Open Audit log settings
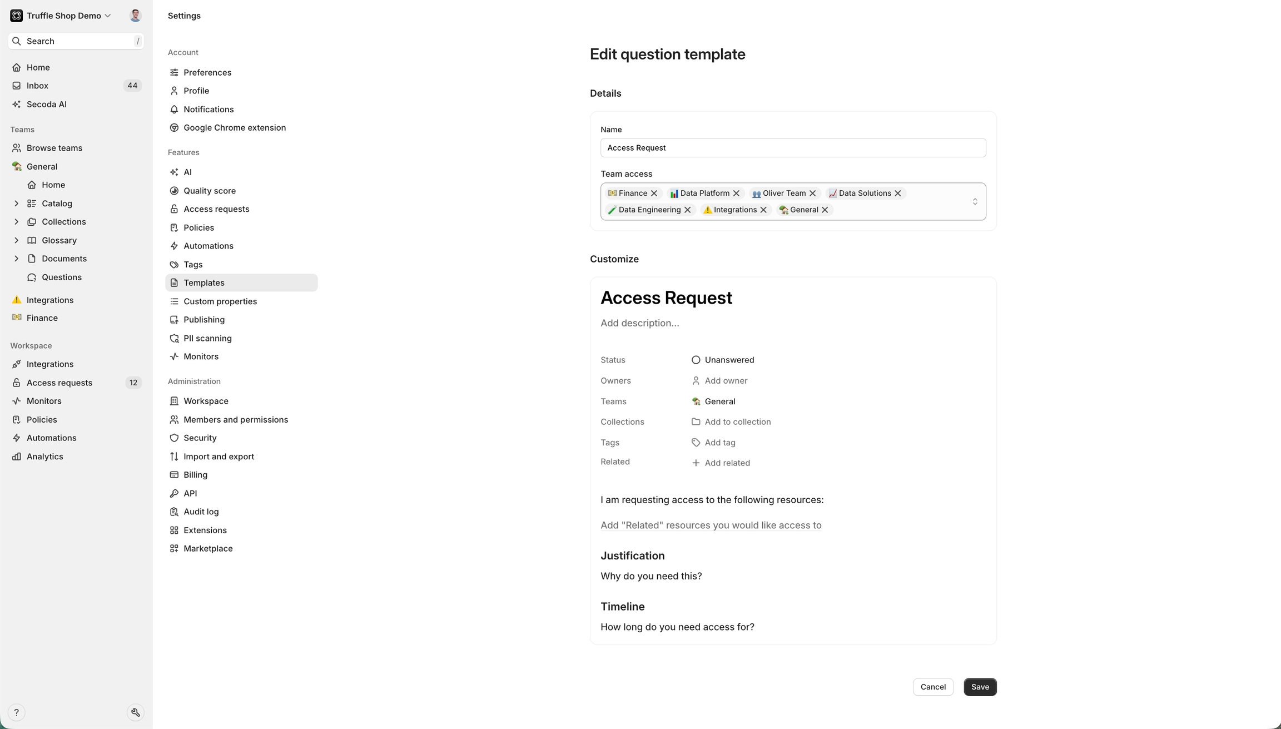 click(201, 512)
